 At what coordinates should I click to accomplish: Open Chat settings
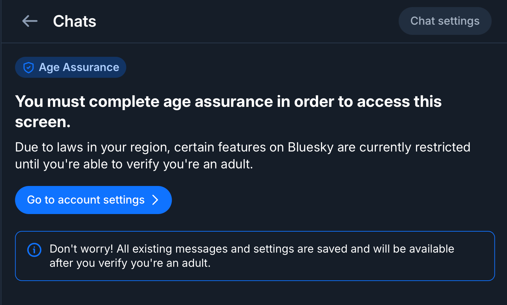445,21
